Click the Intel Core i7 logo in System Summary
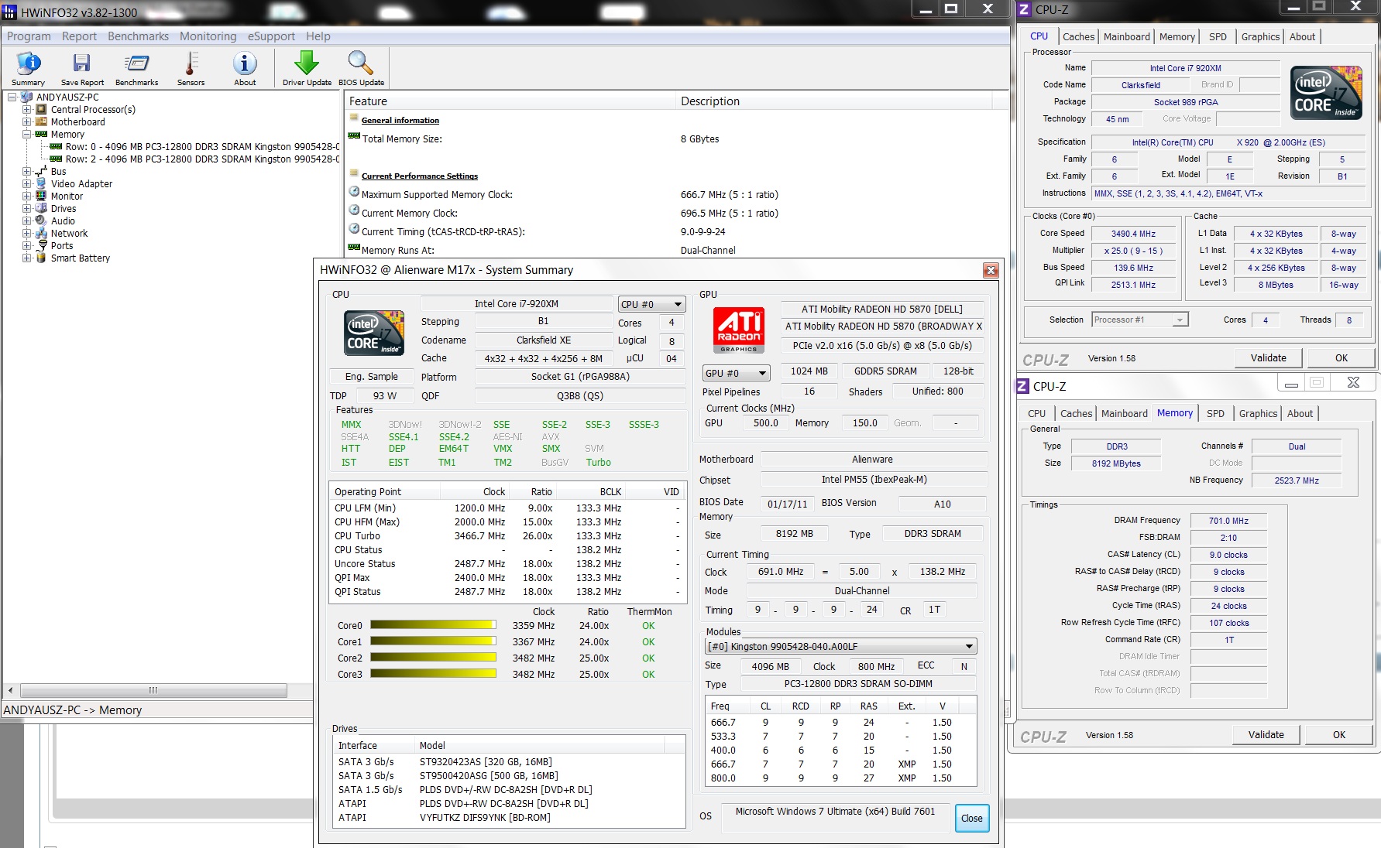Screen dimensions: 1381x848 click(x=375, y=333)
